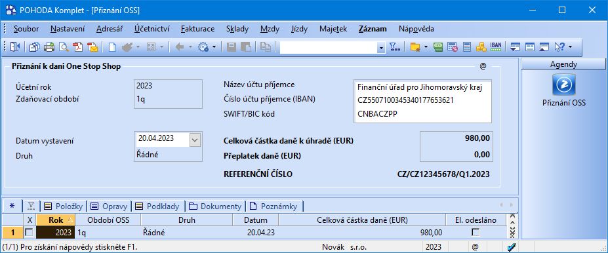Click the plug connector toolbar icon
The image size is (608, 253).
tap(127, 47)
